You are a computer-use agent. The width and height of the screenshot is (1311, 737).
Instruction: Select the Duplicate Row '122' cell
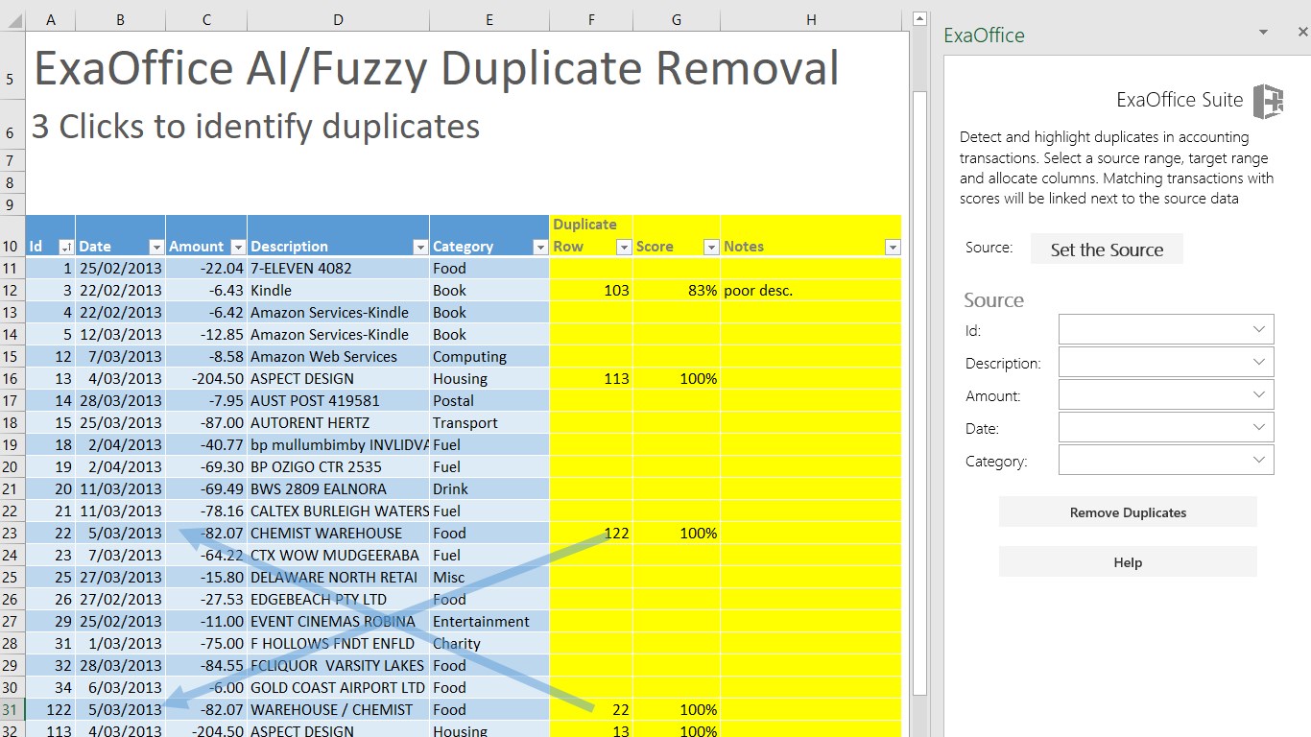591,533
